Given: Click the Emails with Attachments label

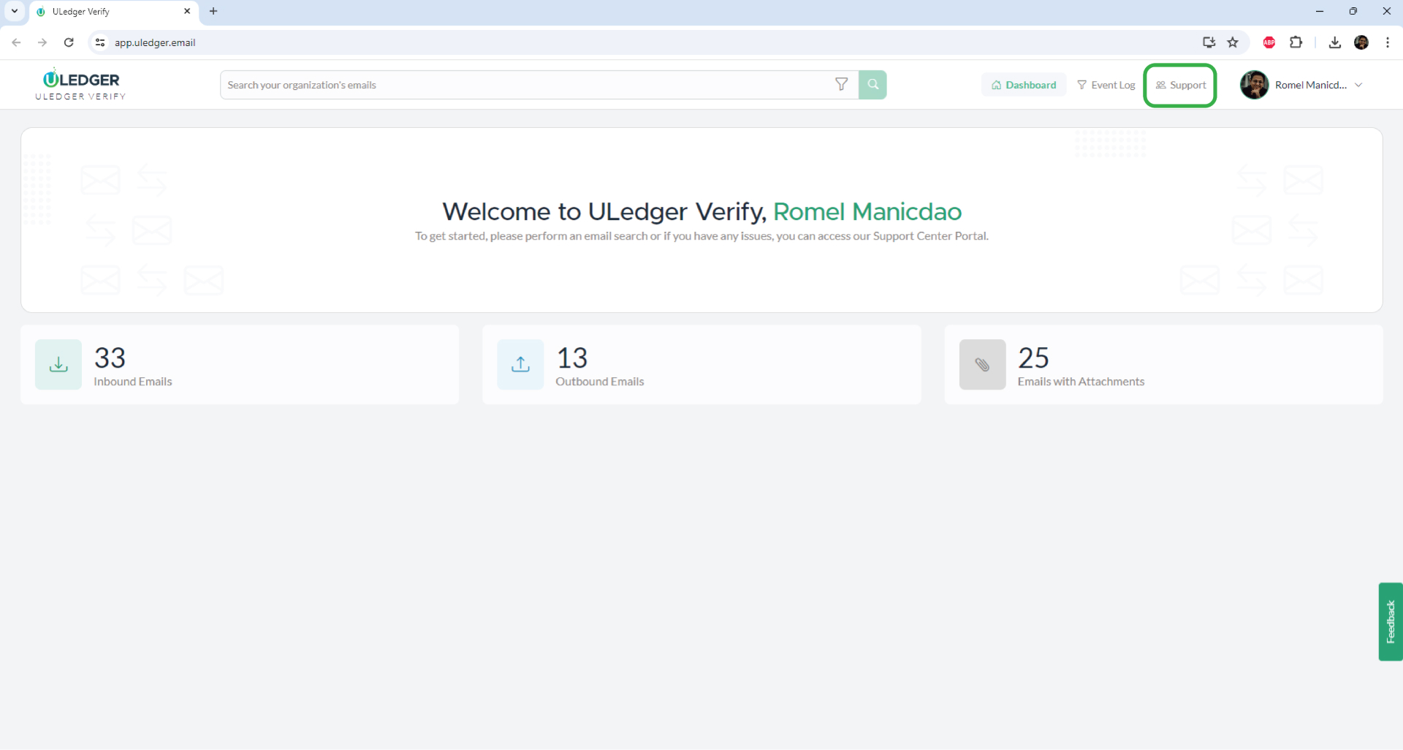Looking at the screenshot, I should pos(1081,382).
